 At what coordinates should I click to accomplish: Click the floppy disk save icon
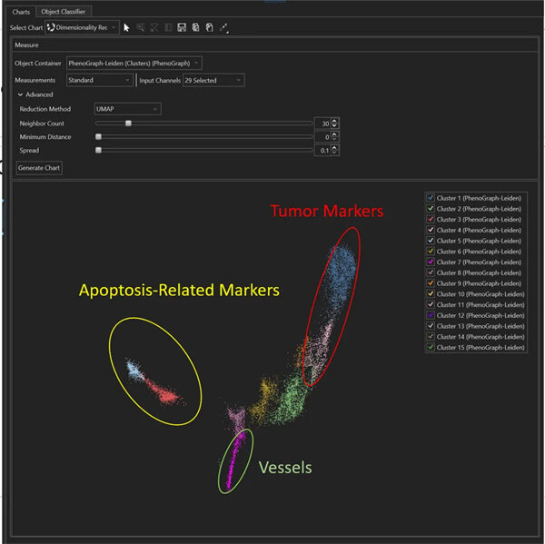click(x=183, y=27)
